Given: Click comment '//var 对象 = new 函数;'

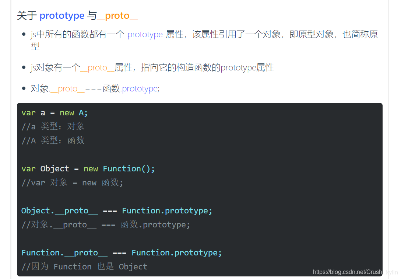Looking at the screenshot, I should 73,183.
